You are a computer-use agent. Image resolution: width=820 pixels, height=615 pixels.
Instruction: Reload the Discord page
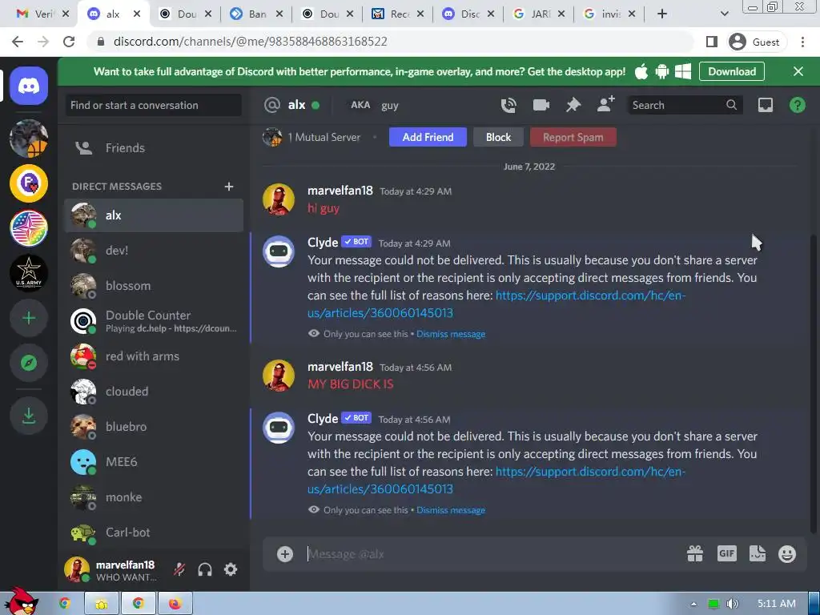click(x=69, y=42)
